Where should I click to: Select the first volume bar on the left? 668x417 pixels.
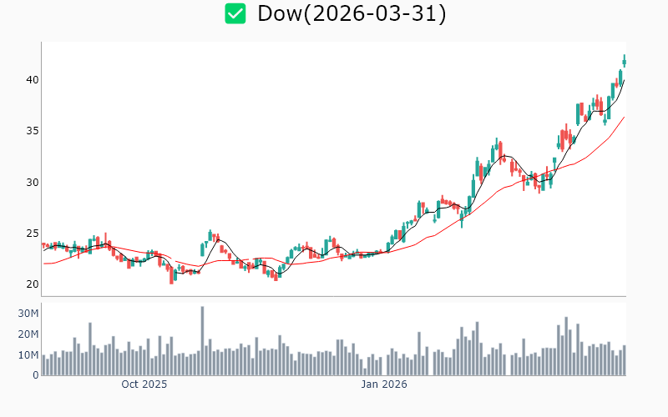[43, 364]
